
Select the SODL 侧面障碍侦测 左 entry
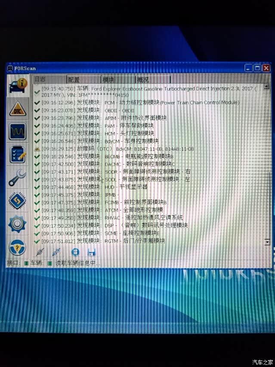116,179
